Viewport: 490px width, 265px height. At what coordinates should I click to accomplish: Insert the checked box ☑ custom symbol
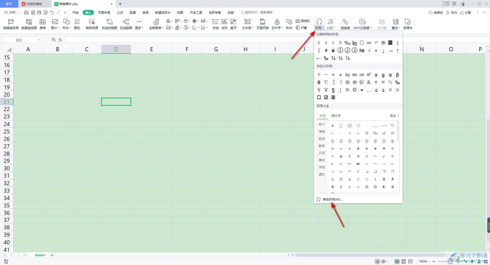[x=326, y=97]
